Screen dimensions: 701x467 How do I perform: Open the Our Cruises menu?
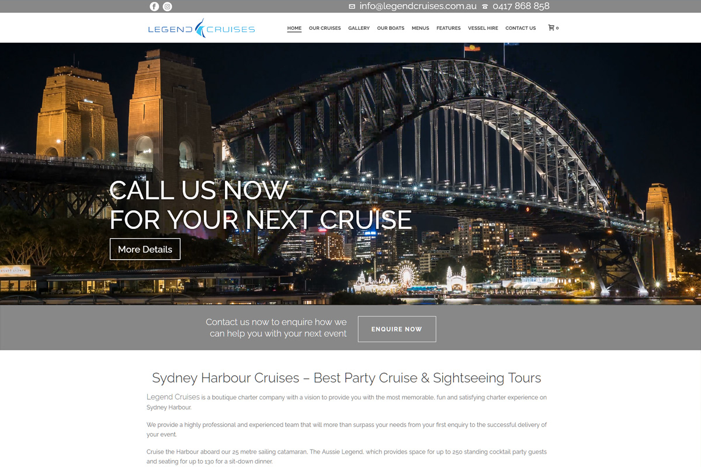coord(325,28)
